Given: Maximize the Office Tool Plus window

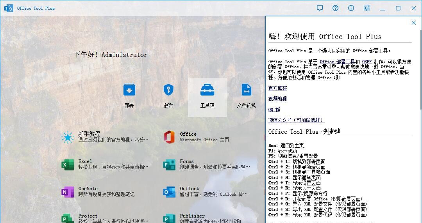Looking at the screenshot, I should (x=398, y=8).
